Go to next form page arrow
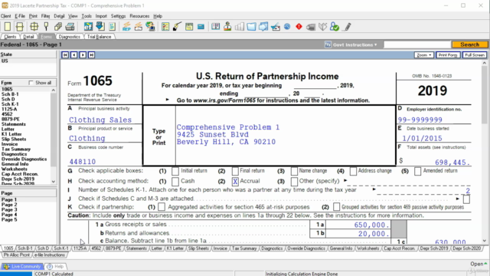The height and width of the screenshot is (276, 490). click(83, 55)
